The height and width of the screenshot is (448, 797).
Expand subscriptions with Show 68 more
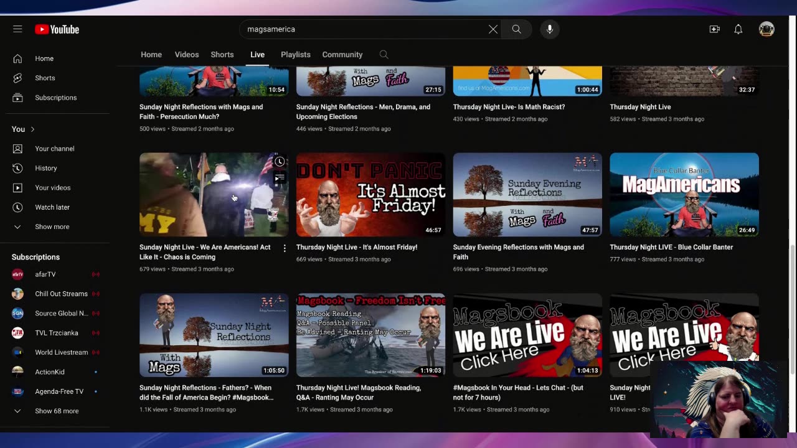coord(57,411)
